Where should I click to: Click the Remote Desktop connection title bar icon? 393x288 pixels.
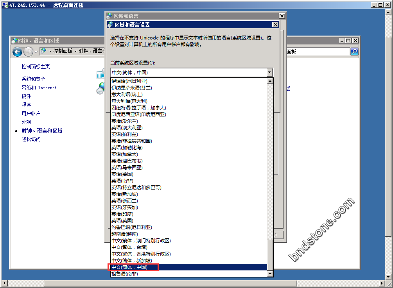tap(5, 5)
